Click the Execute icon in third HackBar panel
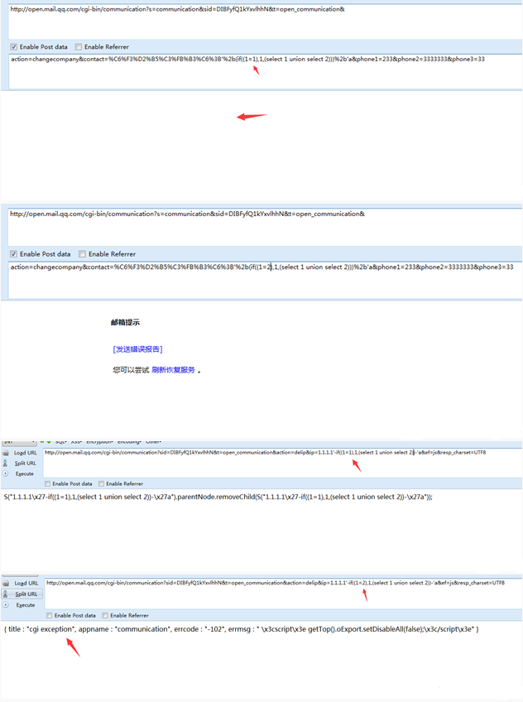Screen dimensions: 523x702 coord(7,474)
